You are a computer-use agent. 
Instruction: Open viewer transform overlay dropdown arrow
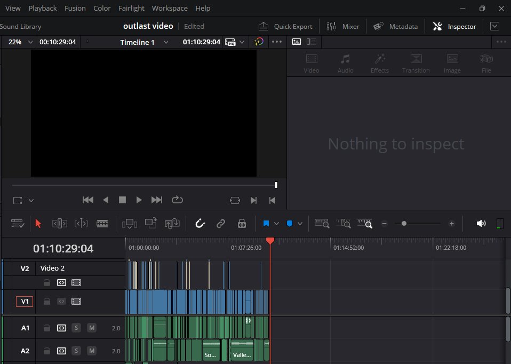[x=31, y=200]
